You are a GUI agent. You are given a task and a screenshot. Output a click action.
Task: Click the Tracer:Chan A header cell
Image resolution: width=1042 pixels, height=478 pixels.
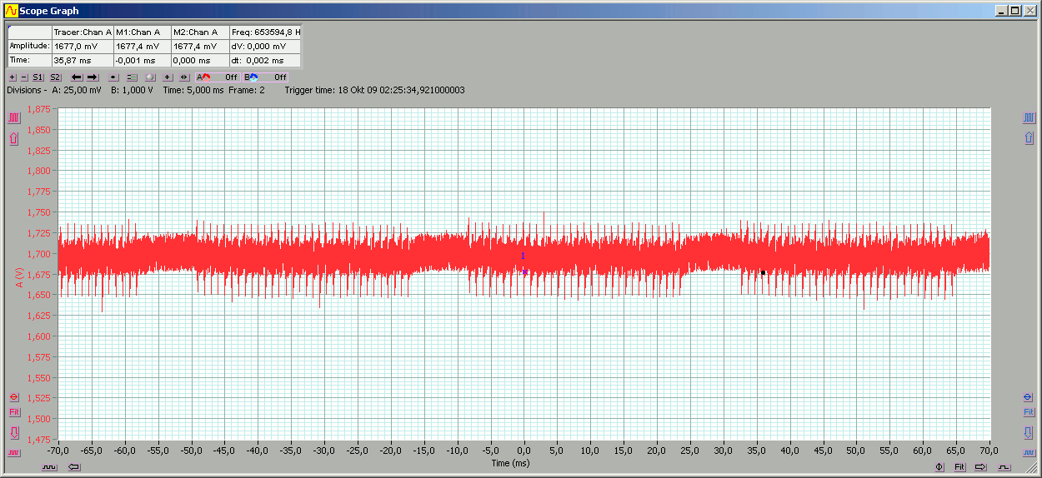[82, 32]
